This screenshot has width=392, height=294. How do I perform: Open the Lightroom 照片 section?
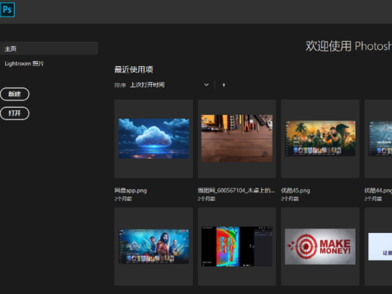pyautogui.click(x=24, y=63)
